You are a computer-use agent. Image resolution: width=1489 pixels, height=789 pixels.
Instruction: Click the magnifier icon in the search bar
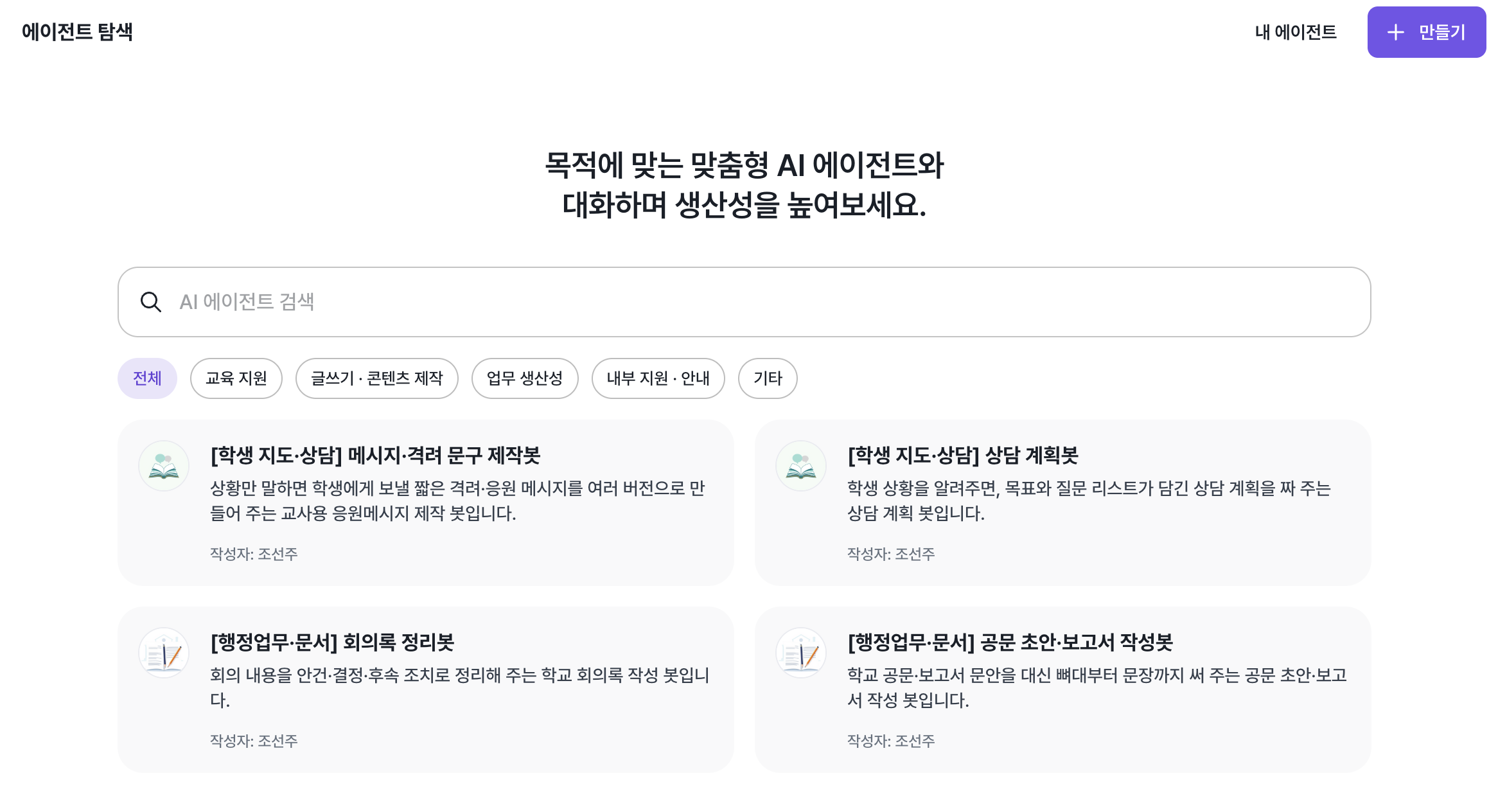pyautogui.click(x=152, y=301)
